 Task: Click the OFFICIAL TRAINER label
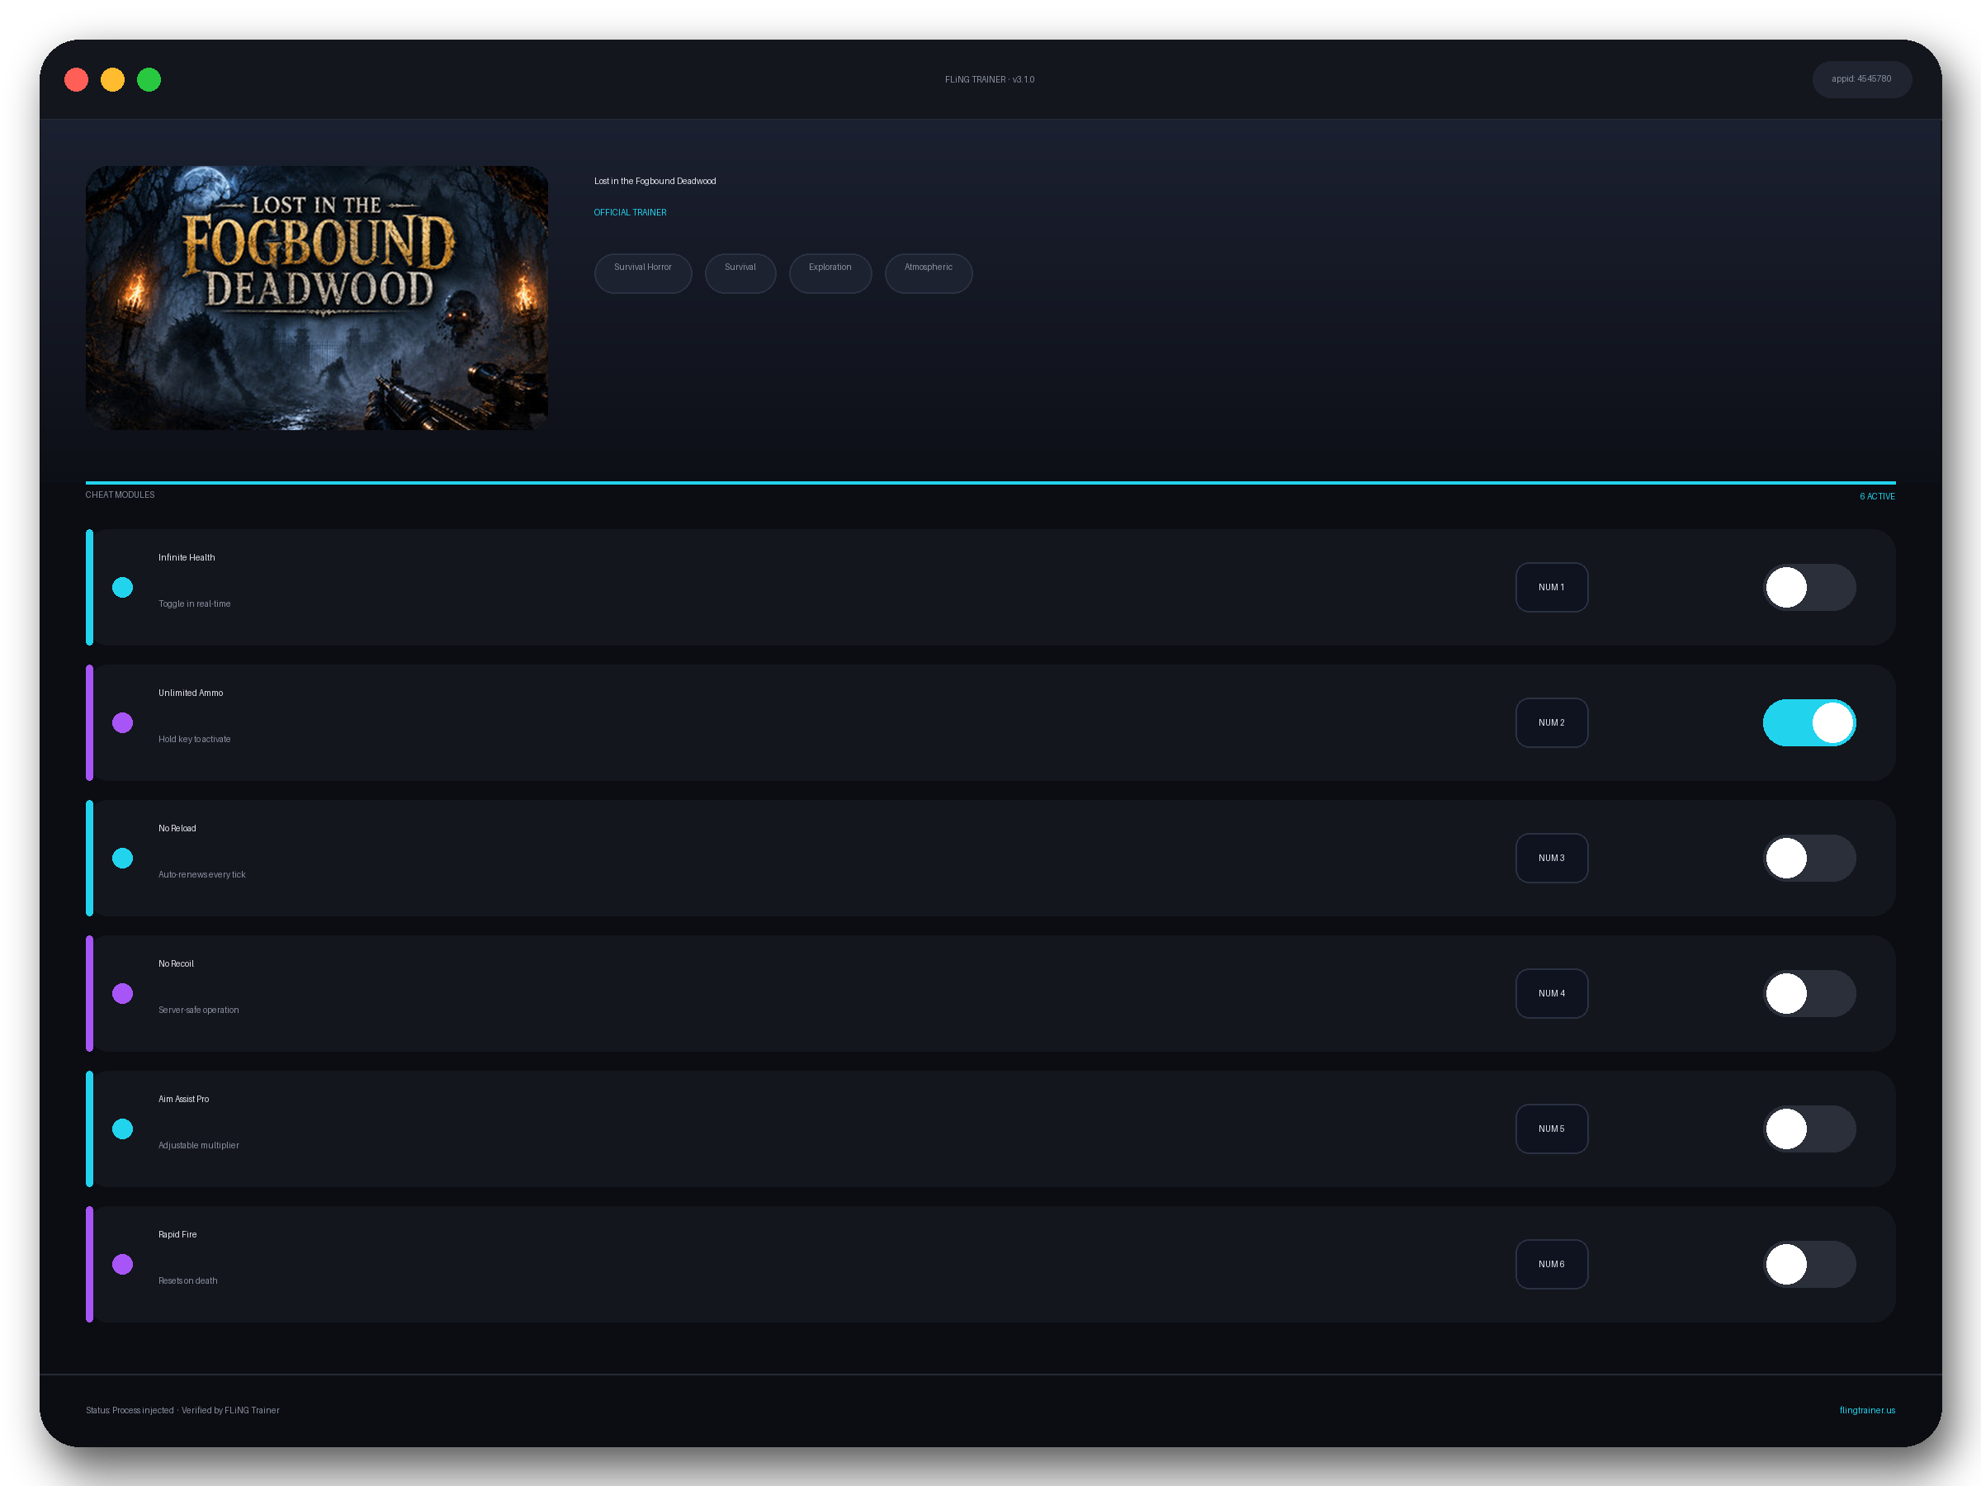(631, 212)
